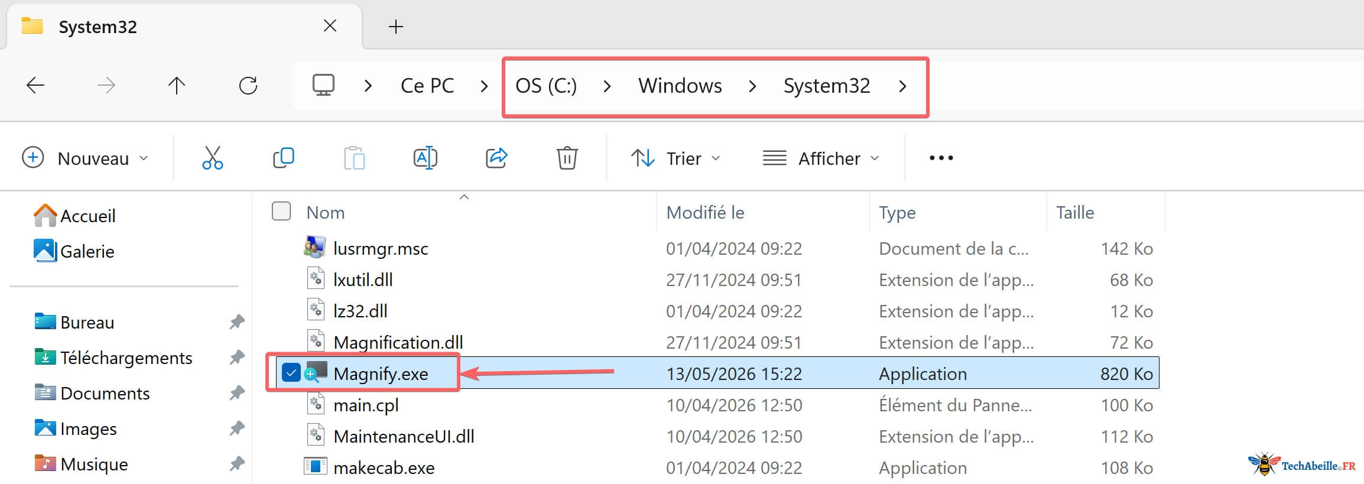Viewport: 1364px width, 484px height.
Task: Expand chevron after Windows in path
Action: [x=752, y=86]
